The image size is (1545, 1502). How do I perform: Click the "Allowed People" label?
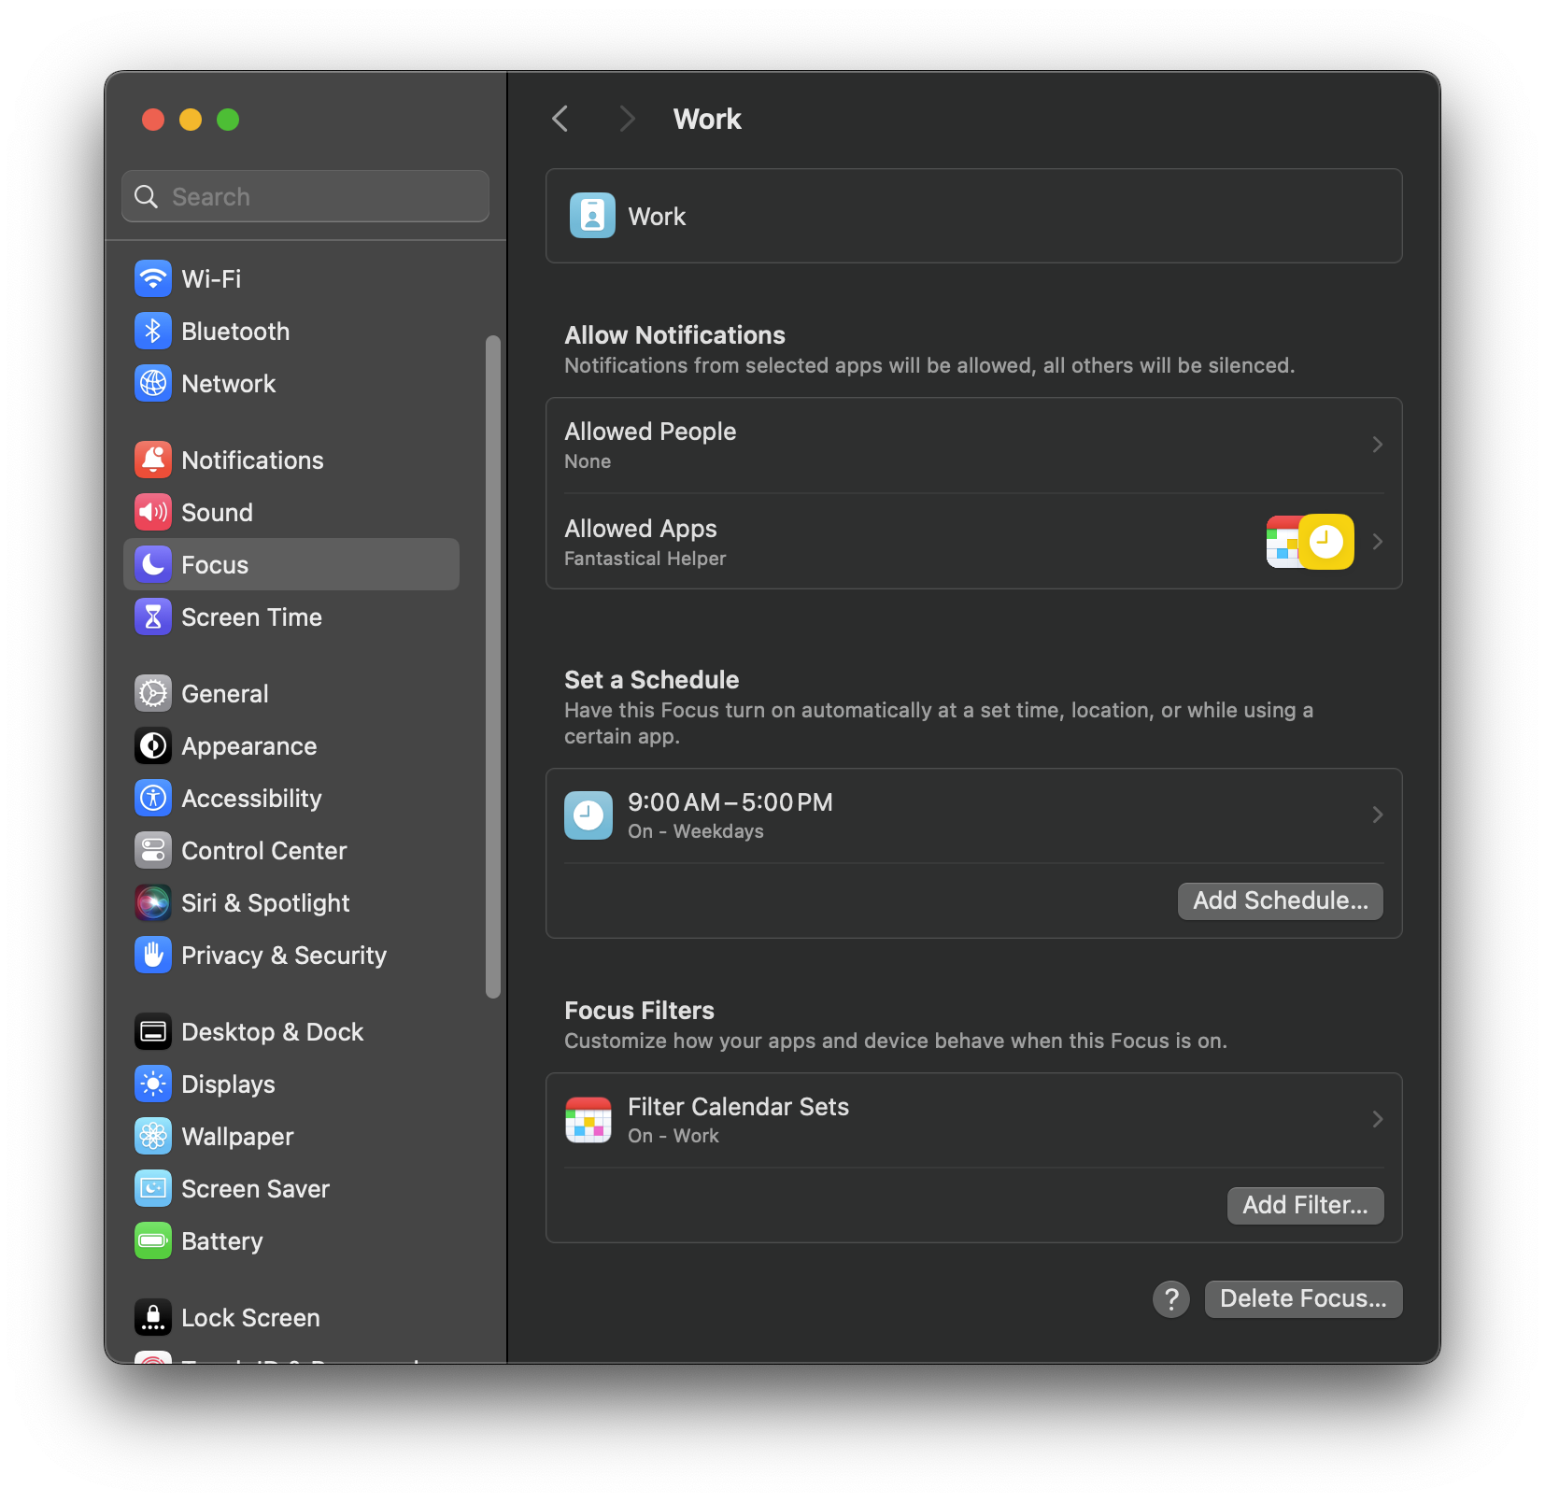[x=650, y=432]
